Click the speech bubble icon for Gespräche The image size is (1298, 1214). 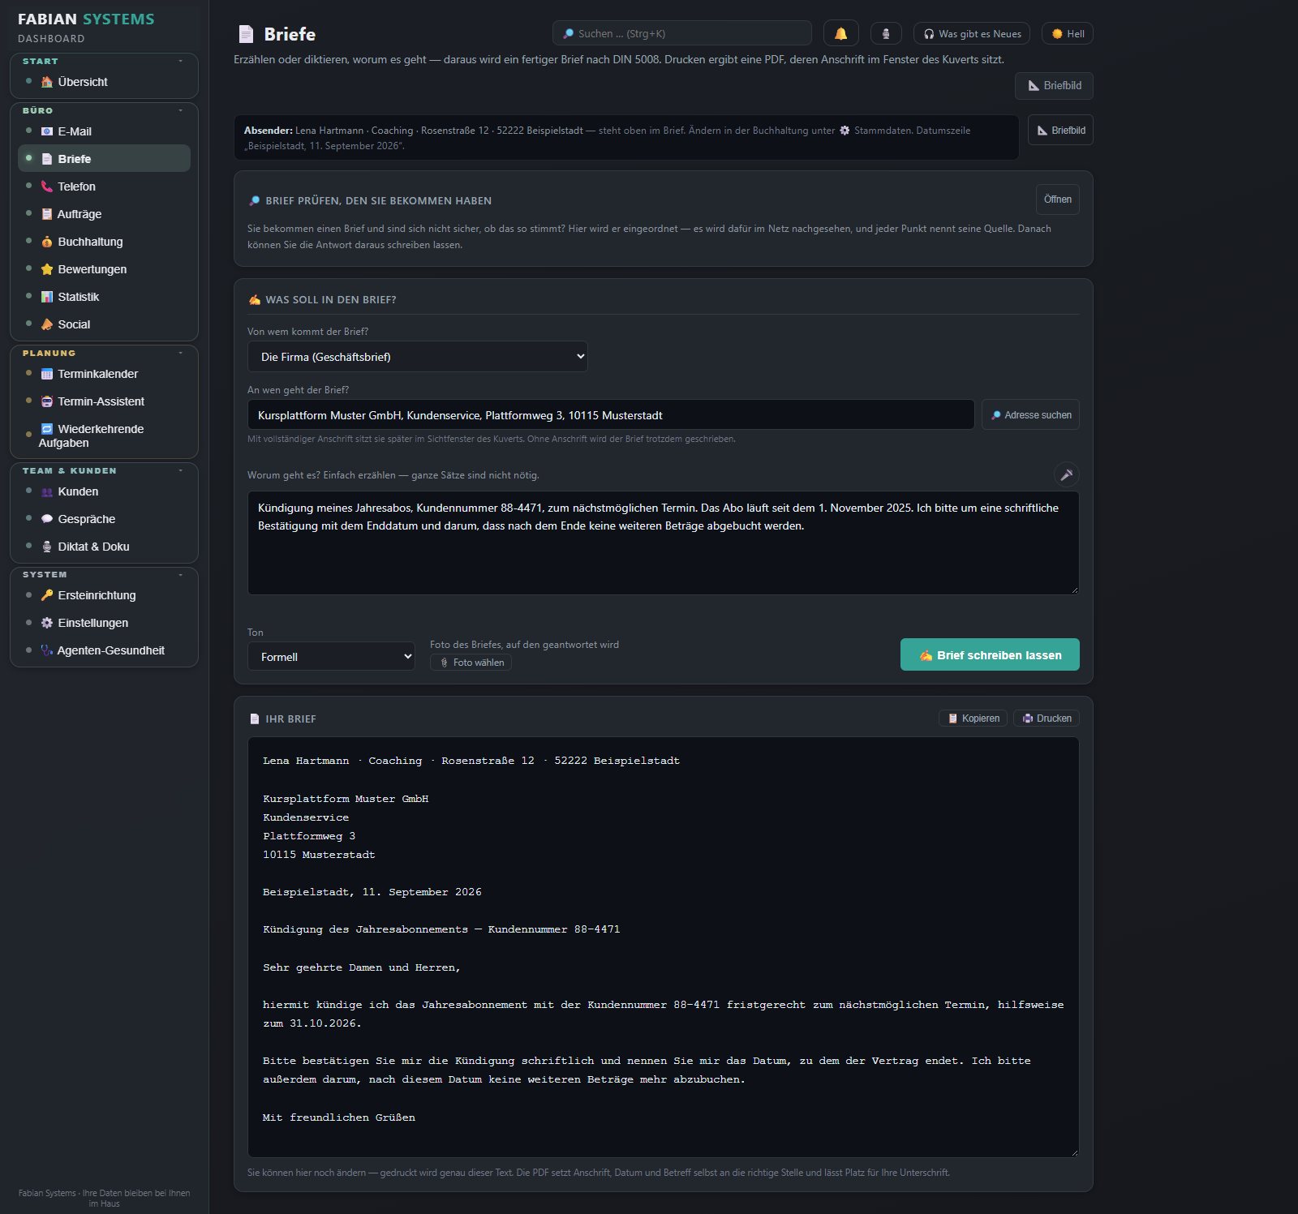pyautogui.click(x=47, y=519)
